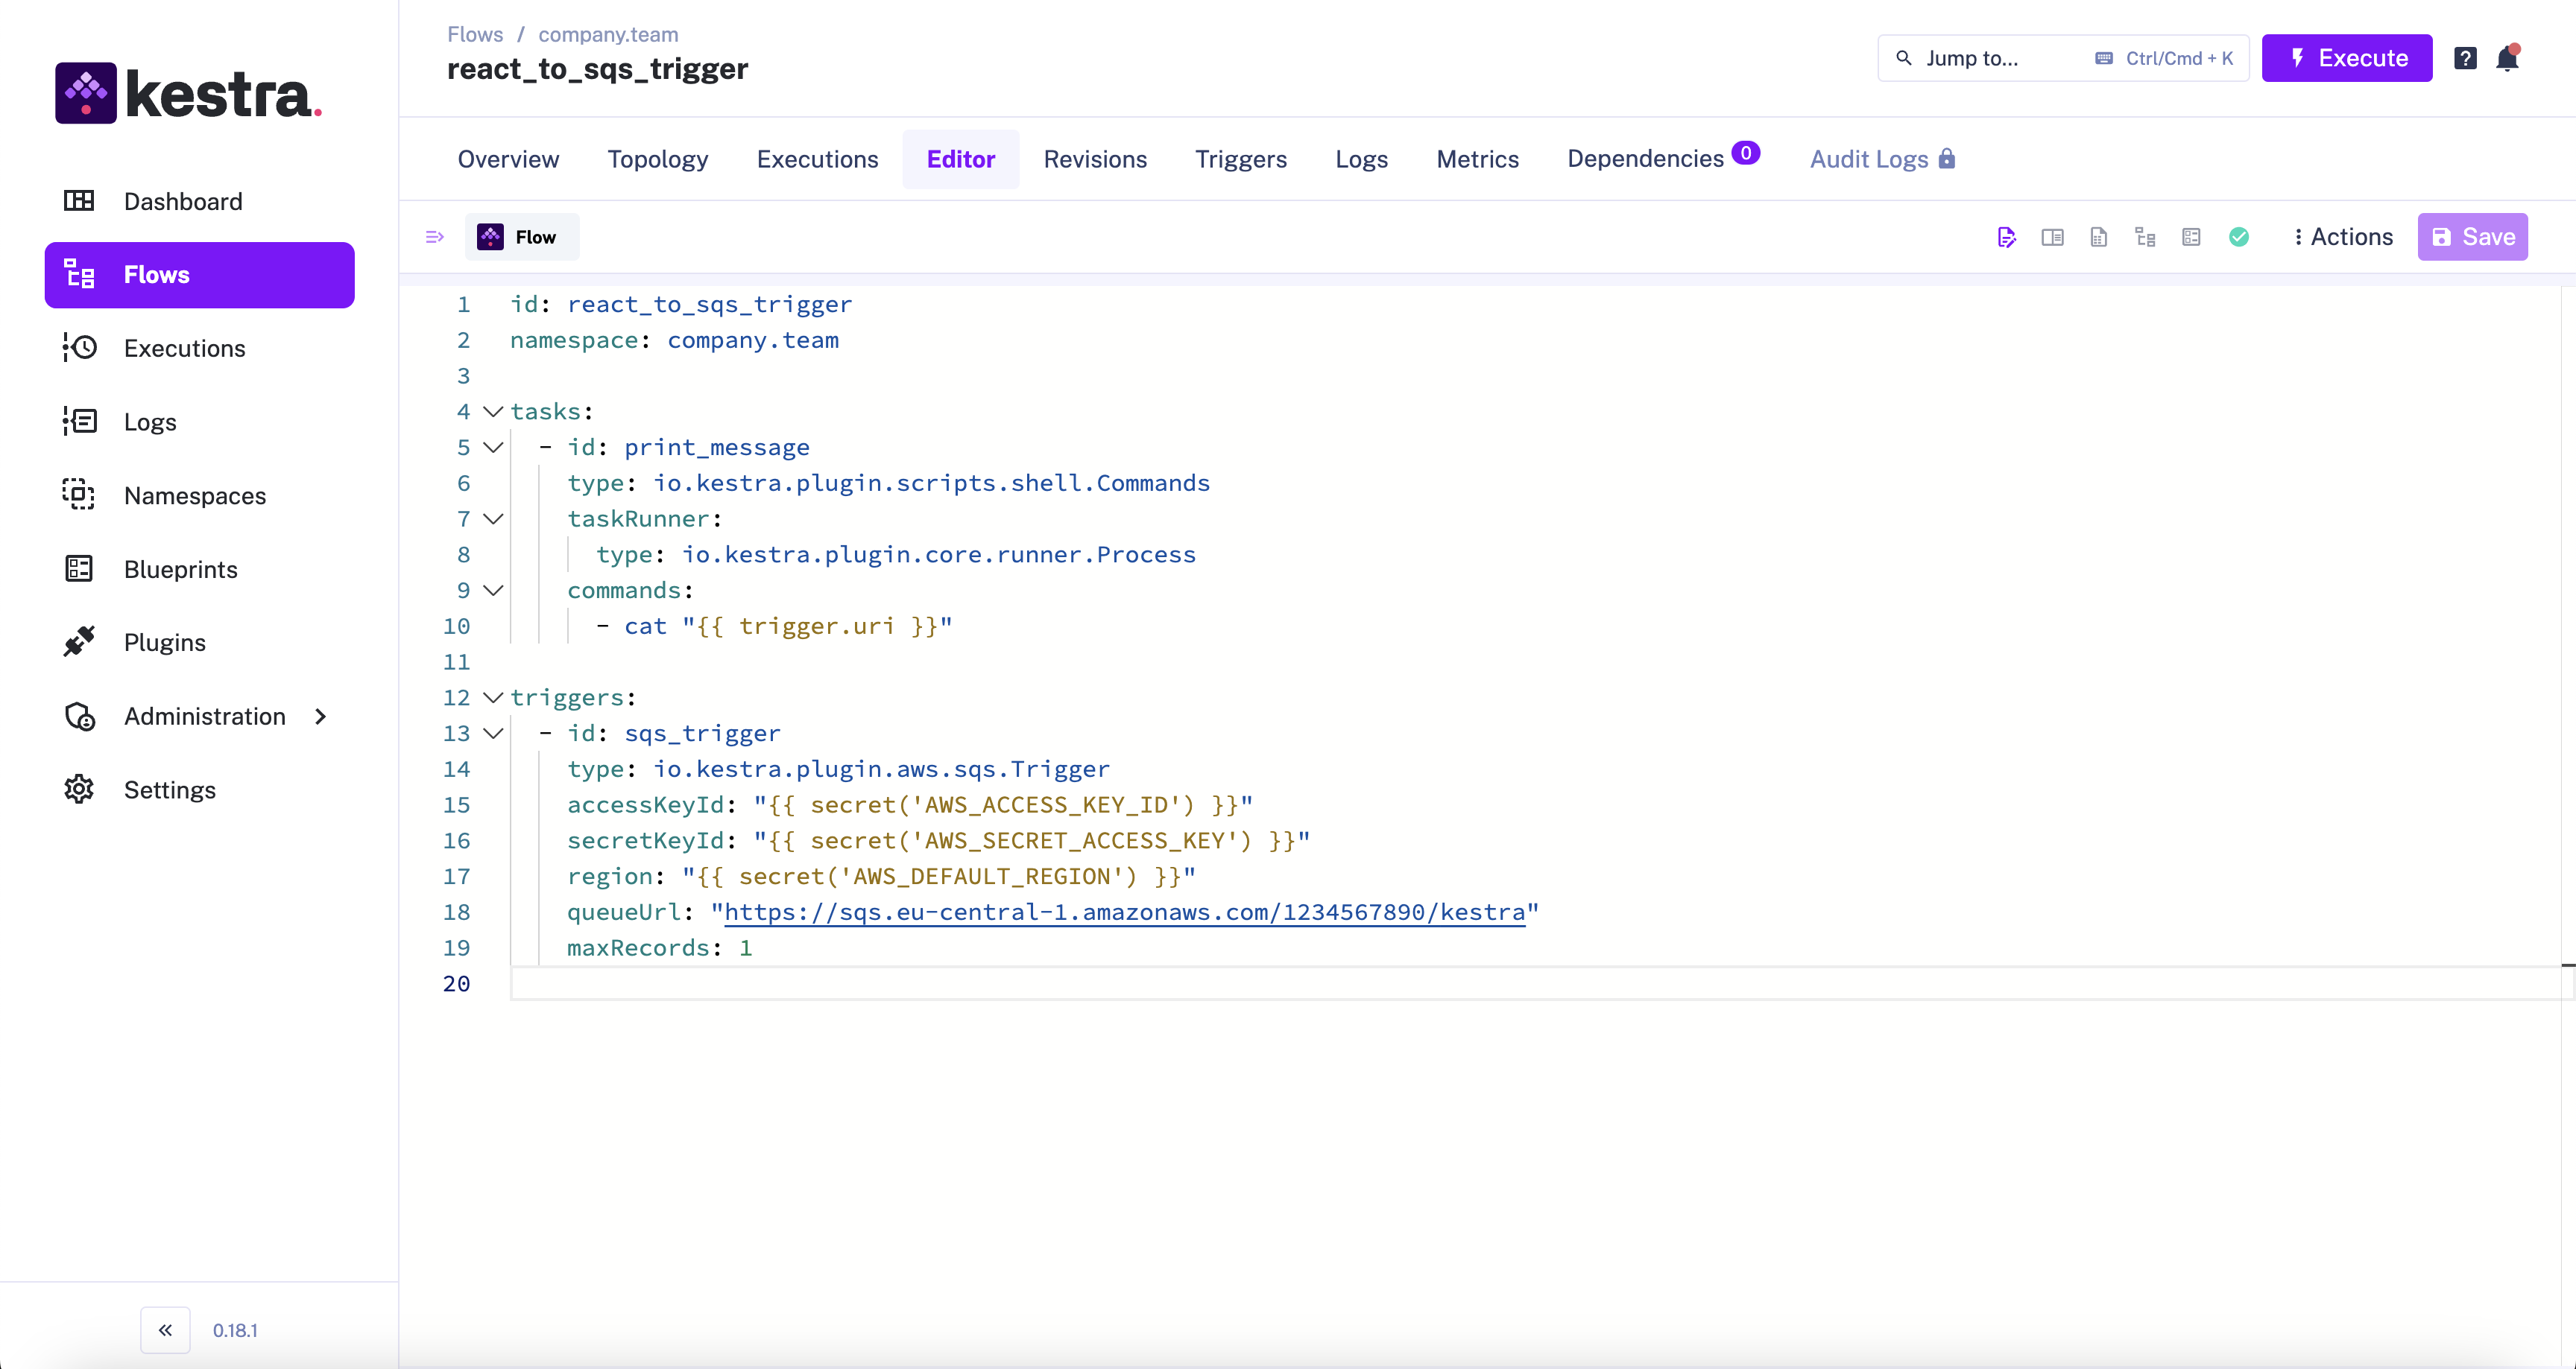Open the company.team namespace breadcrumb link
Screen dimensions: 2576x1369
(x=608, y=34)
